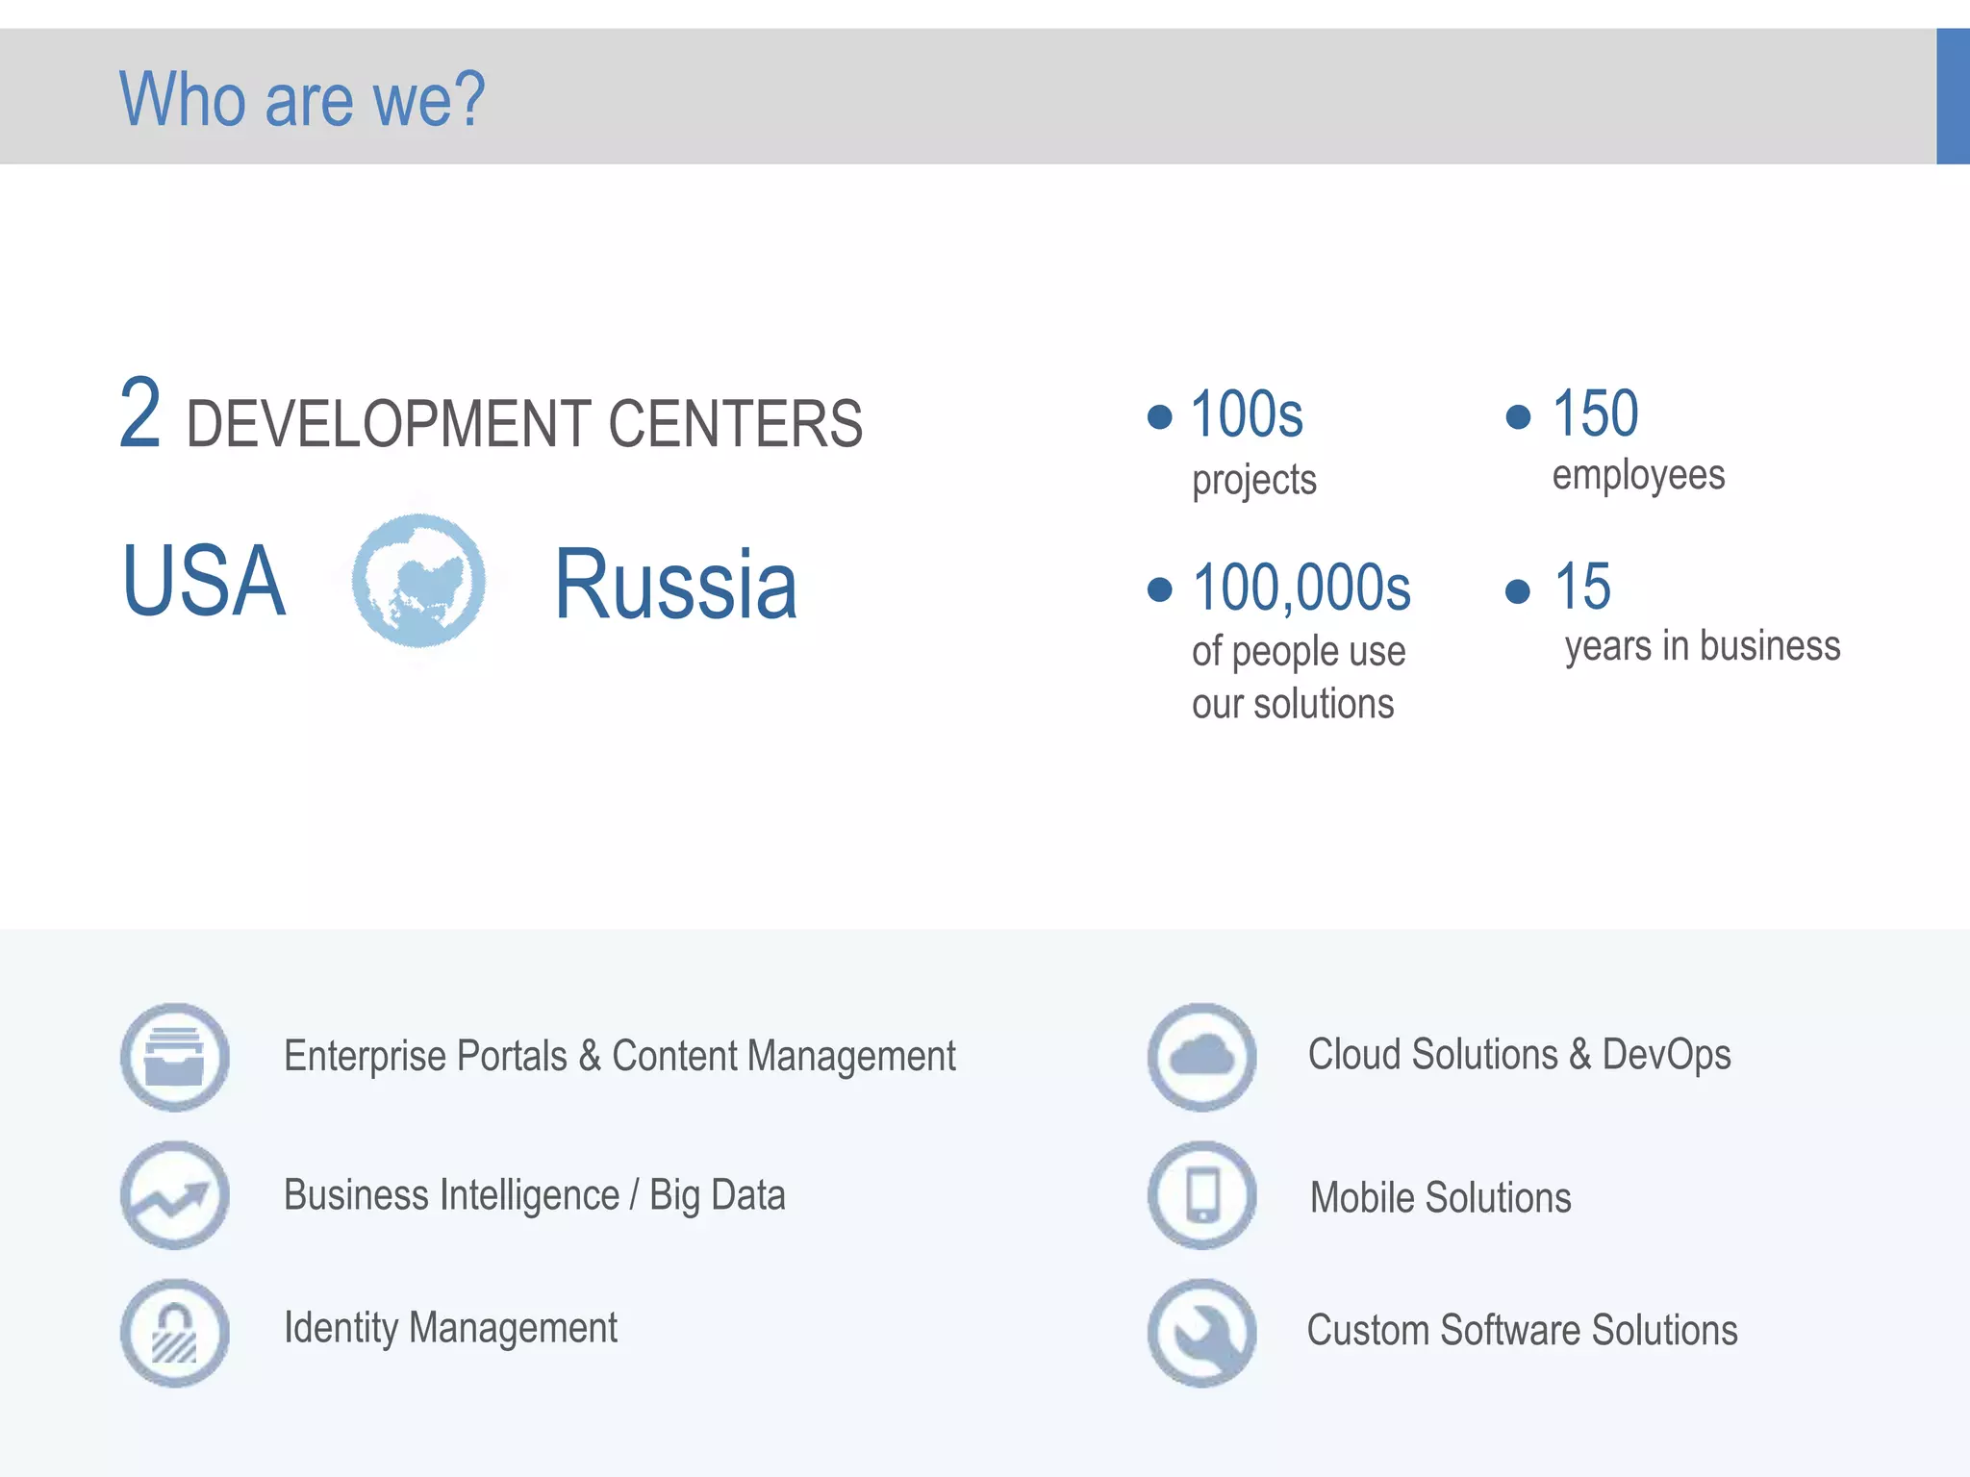
Task: Click the 'Mobile Solutions' label
Action: pyautogui.click(x=1441, y=1198)
